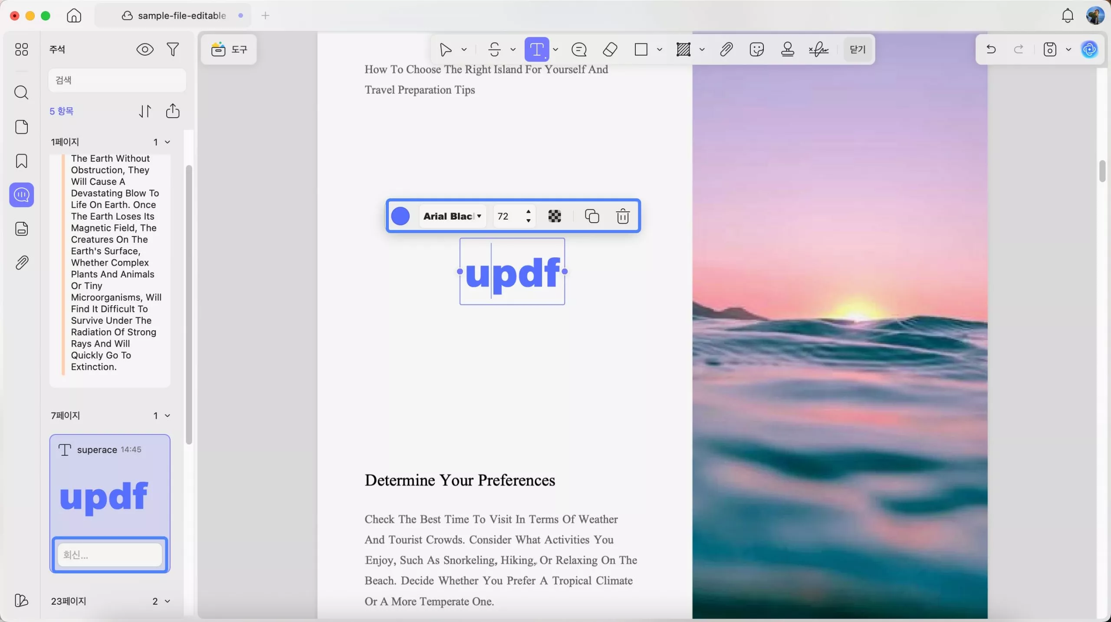Switch to the sample-file-editable tab
This screenshot has width=1111, height=622.
tap(174, 16)
